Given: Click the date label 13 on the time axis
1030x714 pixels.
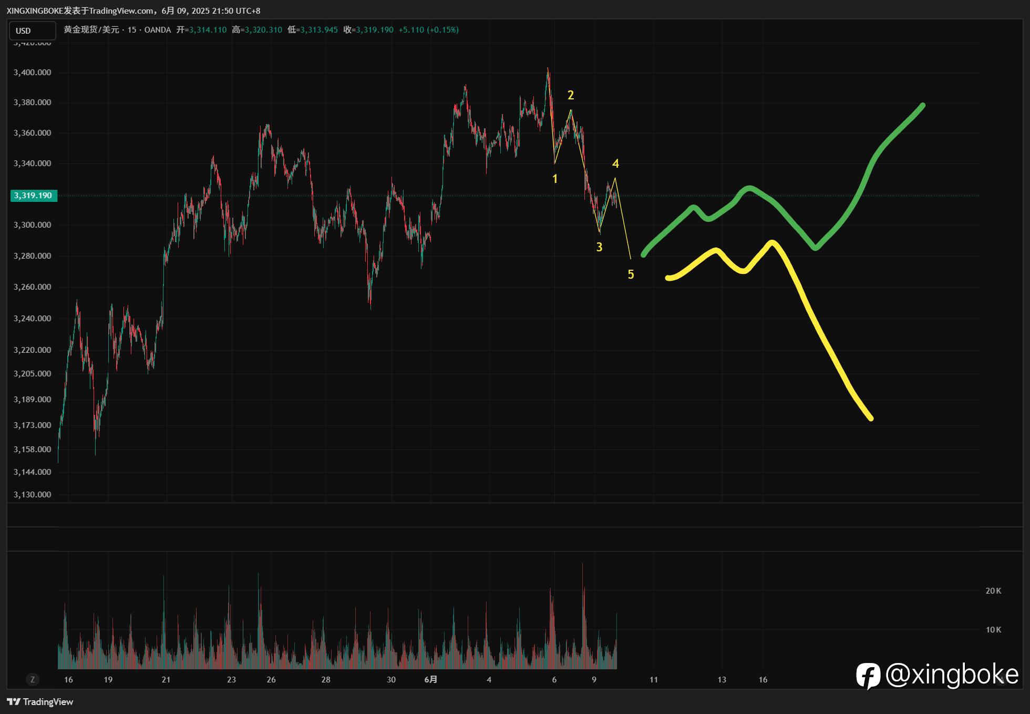Looking at the screenshot, I should click(x=722, y=680).
